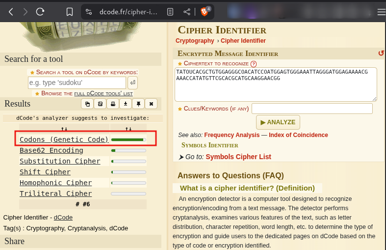This screenshot has height=250, width=386.
Task: Print the results
Action: (x=113, y=104)
